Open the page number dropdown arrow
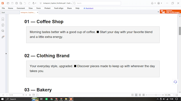 (x=23, y=95)
